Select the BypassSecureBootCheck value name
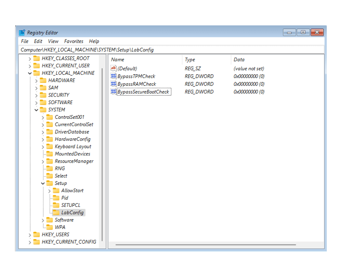The height and width of the screenshot is (274, 340). tap(144, 92)
